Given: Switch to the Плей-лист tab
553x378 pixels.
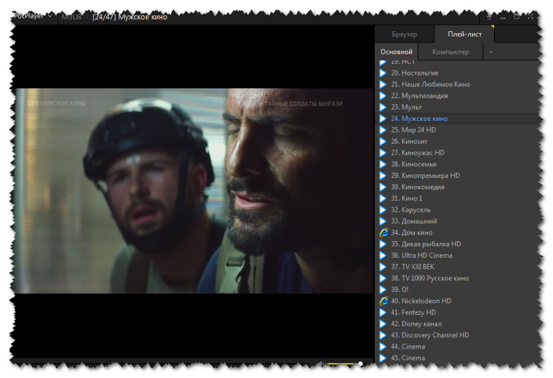Looking at the screenshot, I should (x=465, y=34).
